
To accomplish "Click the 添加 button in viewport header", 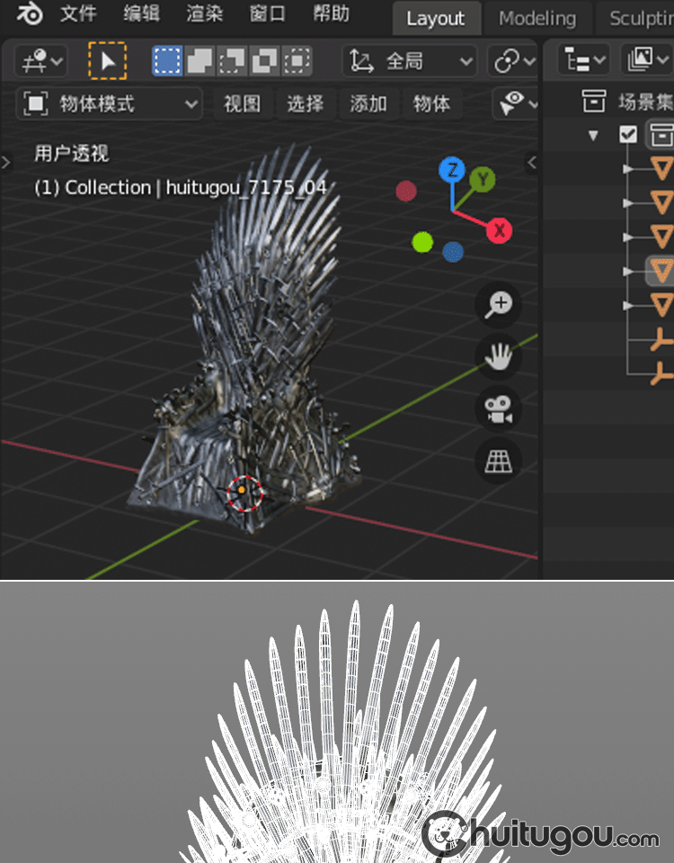I will 368,104.
